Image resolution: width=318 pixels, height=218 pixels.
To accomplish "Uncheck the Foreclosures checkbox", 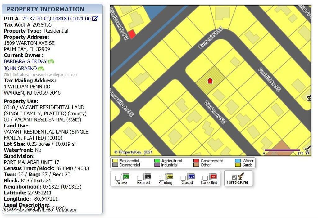I will coord(234,178).
